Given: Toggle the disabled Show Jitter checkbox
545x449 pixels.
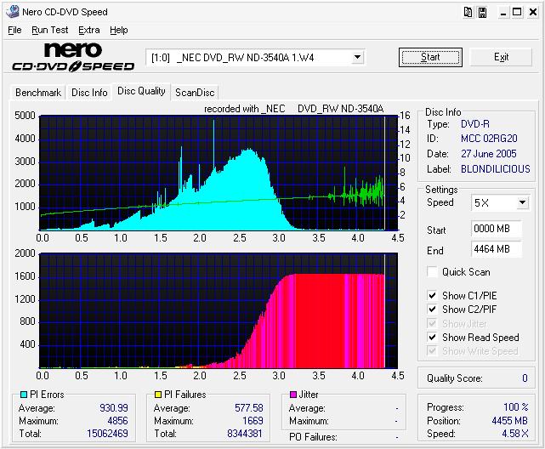Looking at the screenshot, I should pyautogui.click(x=432, y=323).
